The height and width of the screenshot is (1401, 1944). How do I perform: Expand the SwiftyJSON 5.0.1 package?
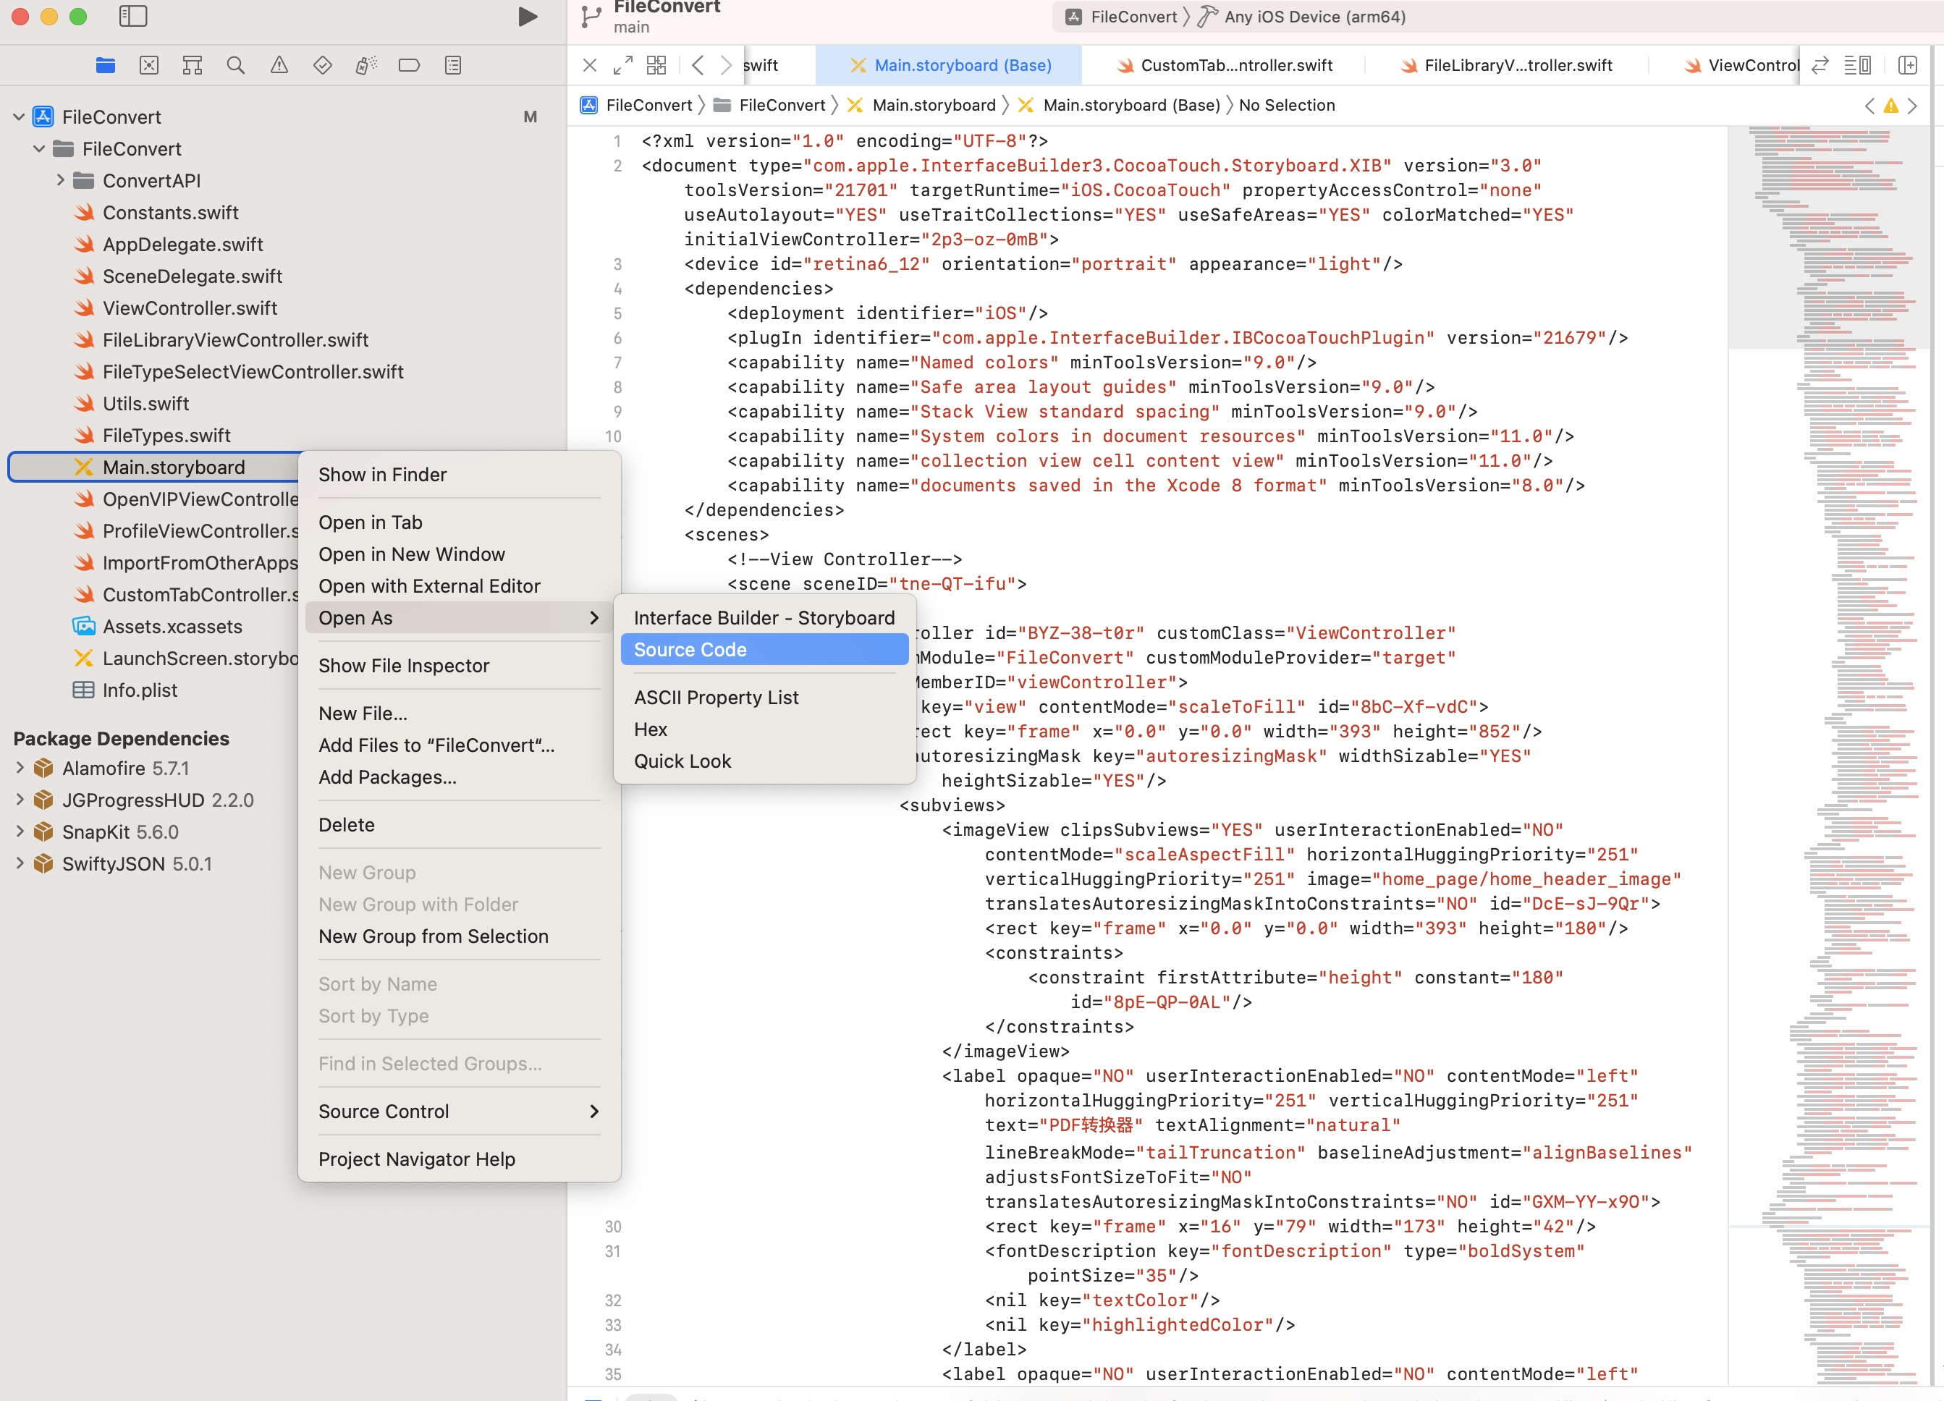pos(20,863)
